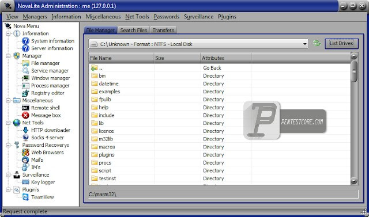
Task: Select the m32lib directory row
Action: click(219, 139)
